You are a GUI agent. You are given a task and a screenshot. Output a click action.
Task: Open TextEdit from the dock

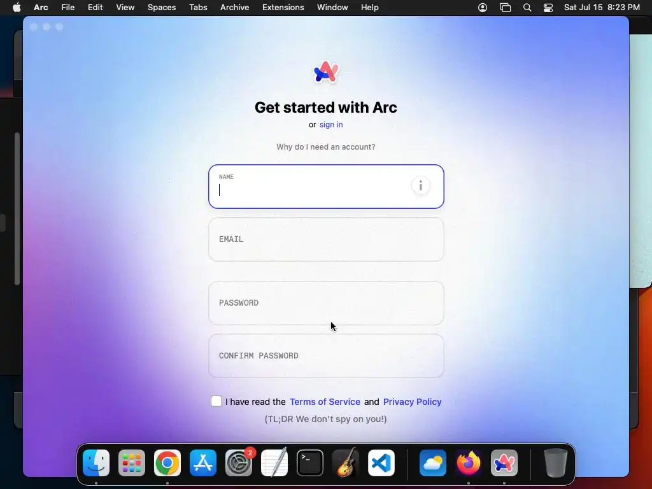(x=274, y=463)
